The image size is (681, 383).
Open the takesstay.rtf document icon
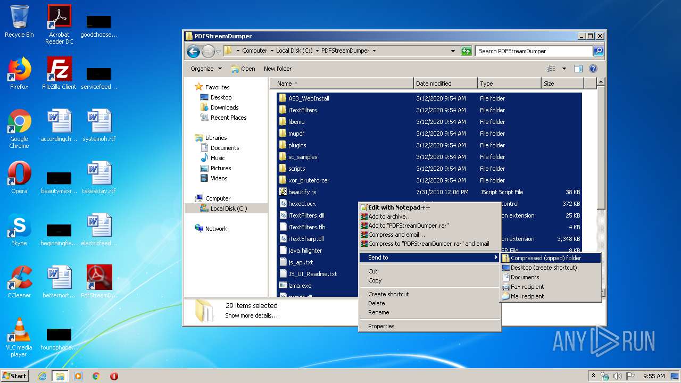point(99,178)
